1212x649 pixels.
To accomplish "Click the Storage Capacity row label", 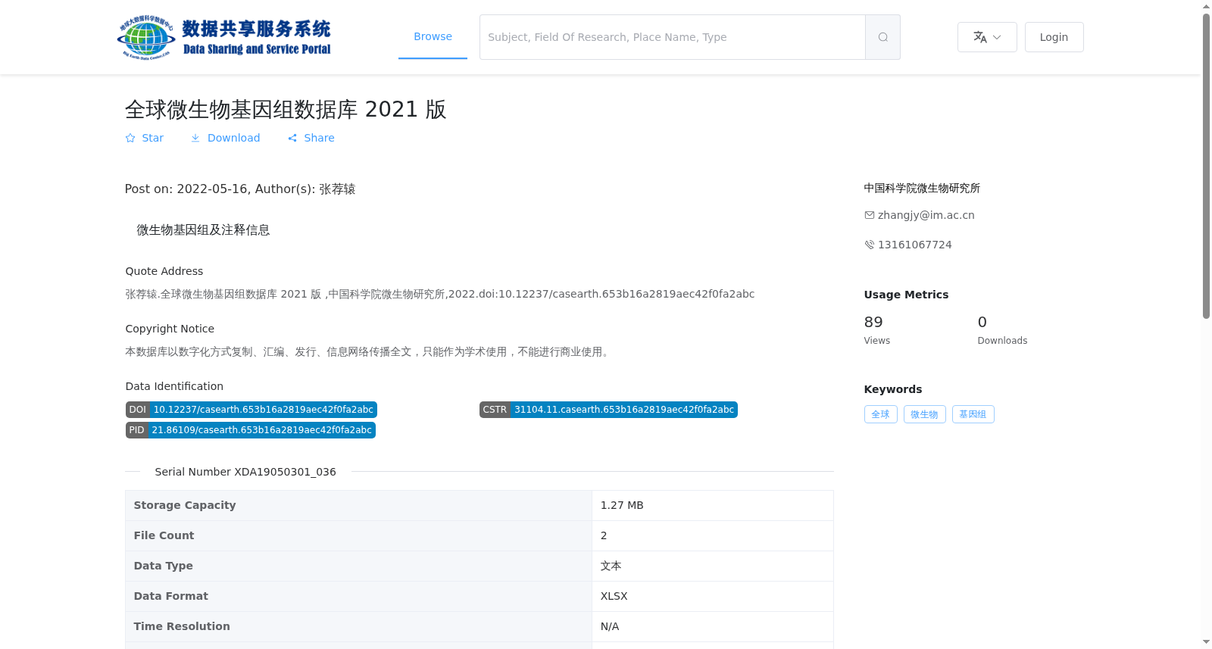I will click(185, 505).
